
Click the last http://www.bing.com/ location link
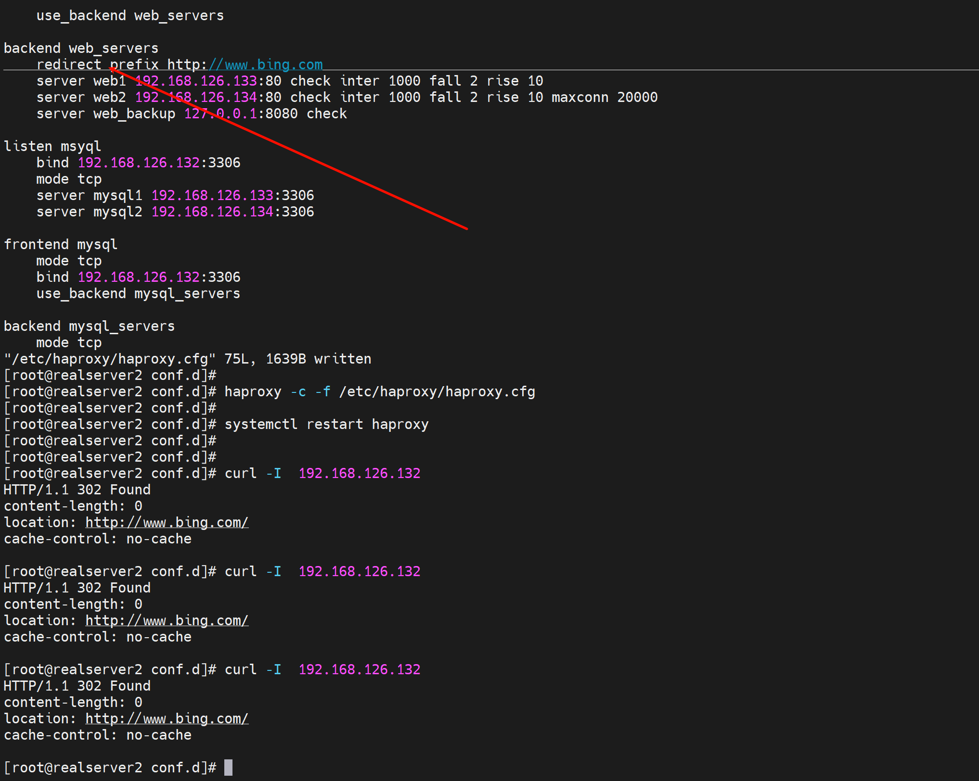[x=167, y=718]
